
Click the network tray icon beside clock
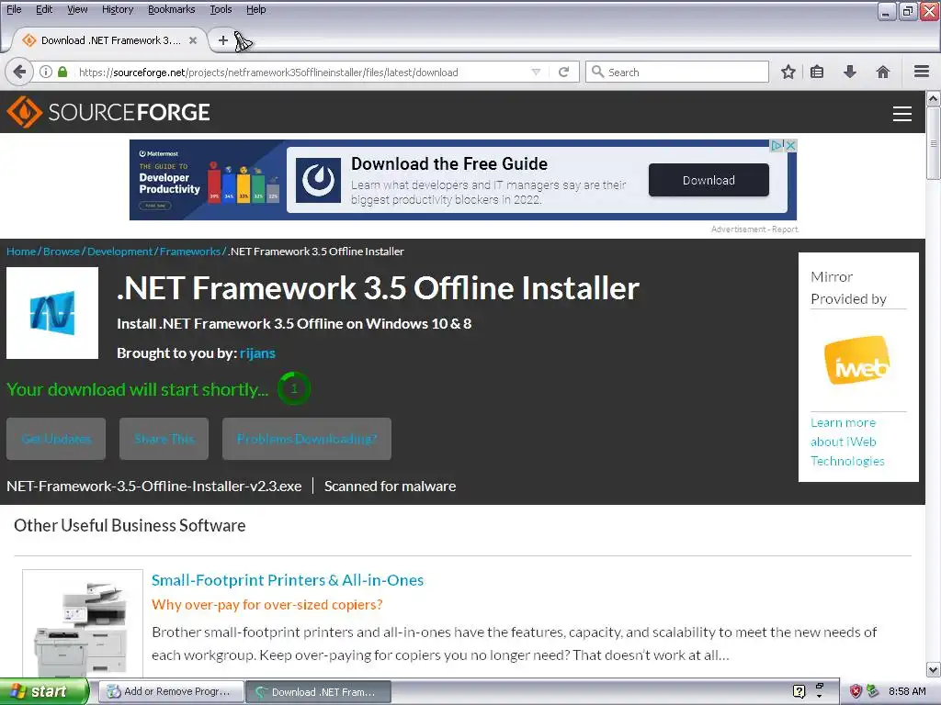[x=873, y=691]
